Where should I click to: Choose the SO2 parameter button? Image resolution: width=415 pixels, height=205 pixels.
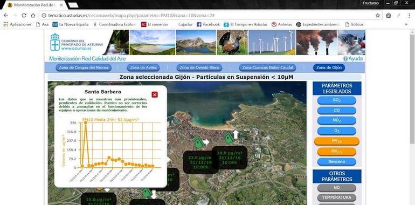pyautogui.click(x=337, y=100)
